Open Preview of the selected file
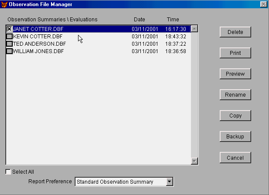 click(235, 74)
